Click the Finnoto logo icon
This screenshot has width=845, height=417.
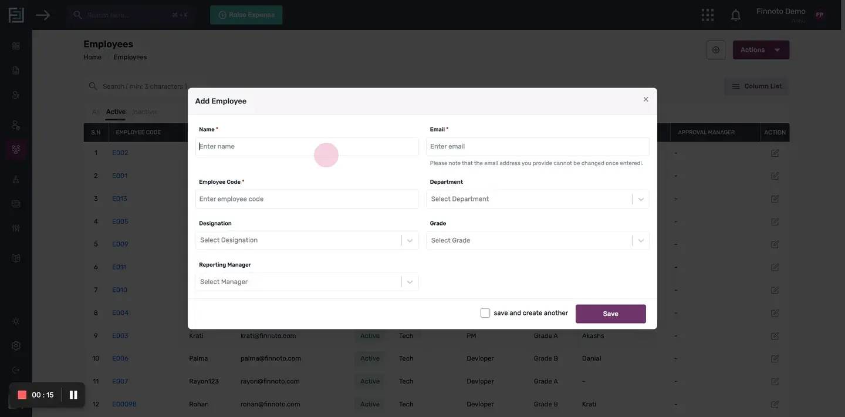16,15
